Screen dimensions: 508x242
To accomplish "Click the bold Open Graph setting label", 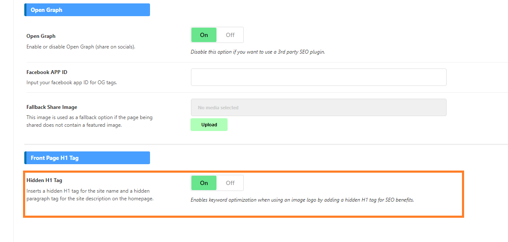I will pos(41,36).
